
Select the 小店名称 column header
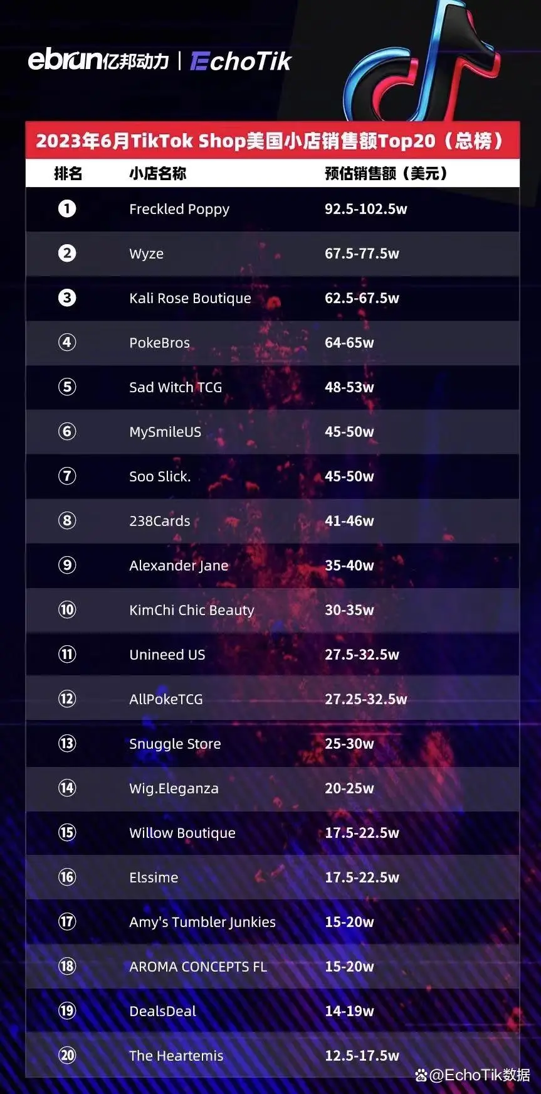click(x=157, y=173)
